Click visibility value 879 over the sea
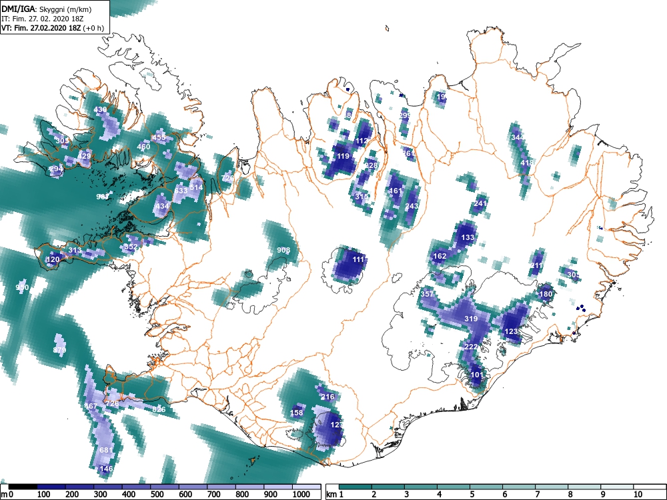The height and width of the screenshot is (500, 667). coord(59,350)
